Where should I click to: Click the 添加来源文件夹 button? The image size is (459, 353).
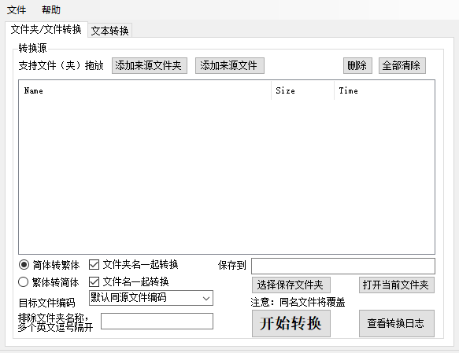click(150, 65)
